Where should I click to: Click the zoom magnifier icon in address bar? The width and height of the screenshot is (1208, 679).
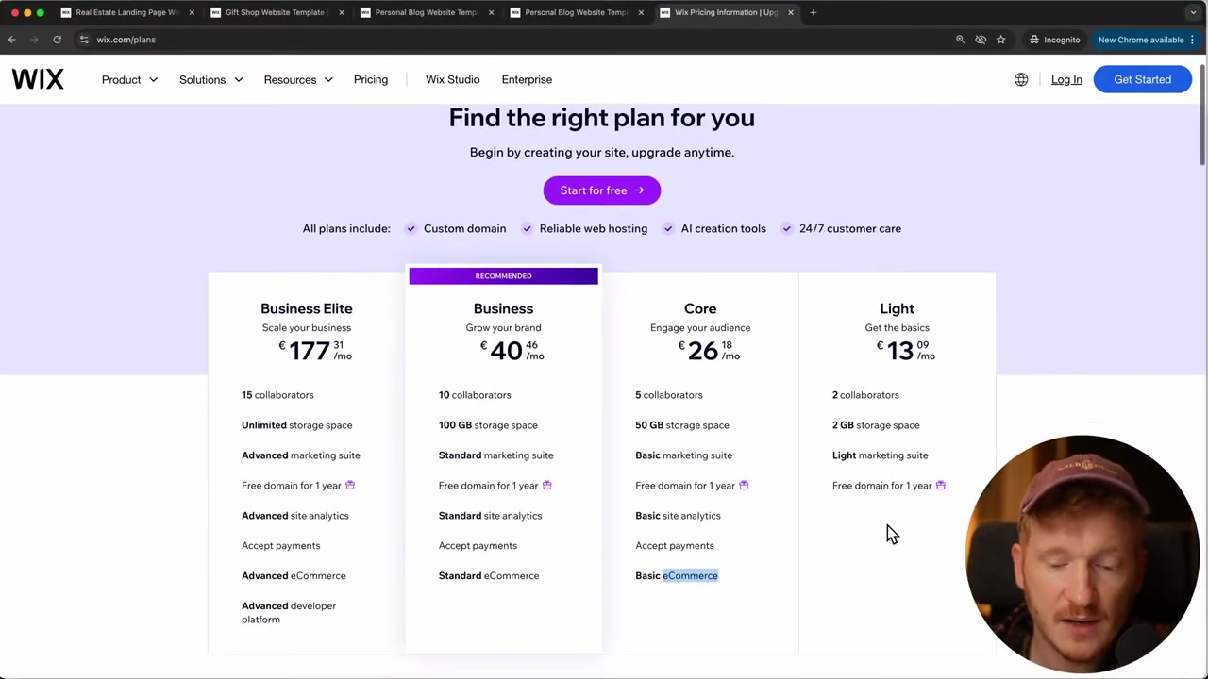(x=960, y=40)
